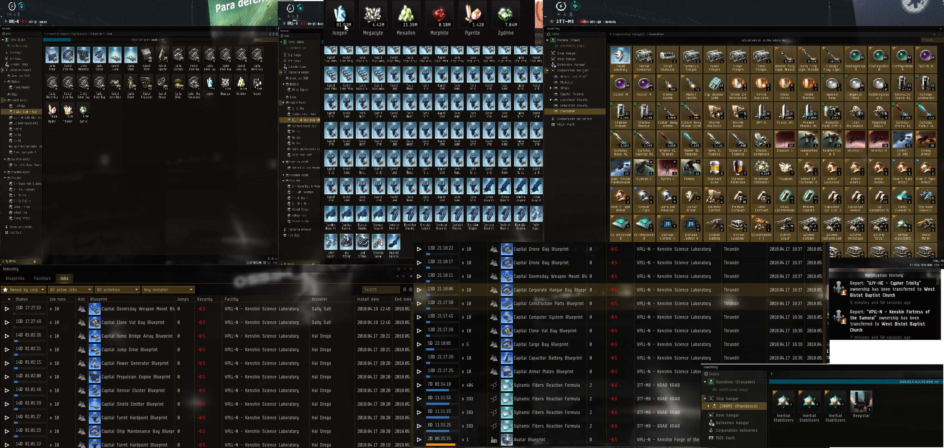Image resolution: width=944 pixels, height=448 pixels.
Task: Open the Any installer dropdown
Action: pos(168,290)
